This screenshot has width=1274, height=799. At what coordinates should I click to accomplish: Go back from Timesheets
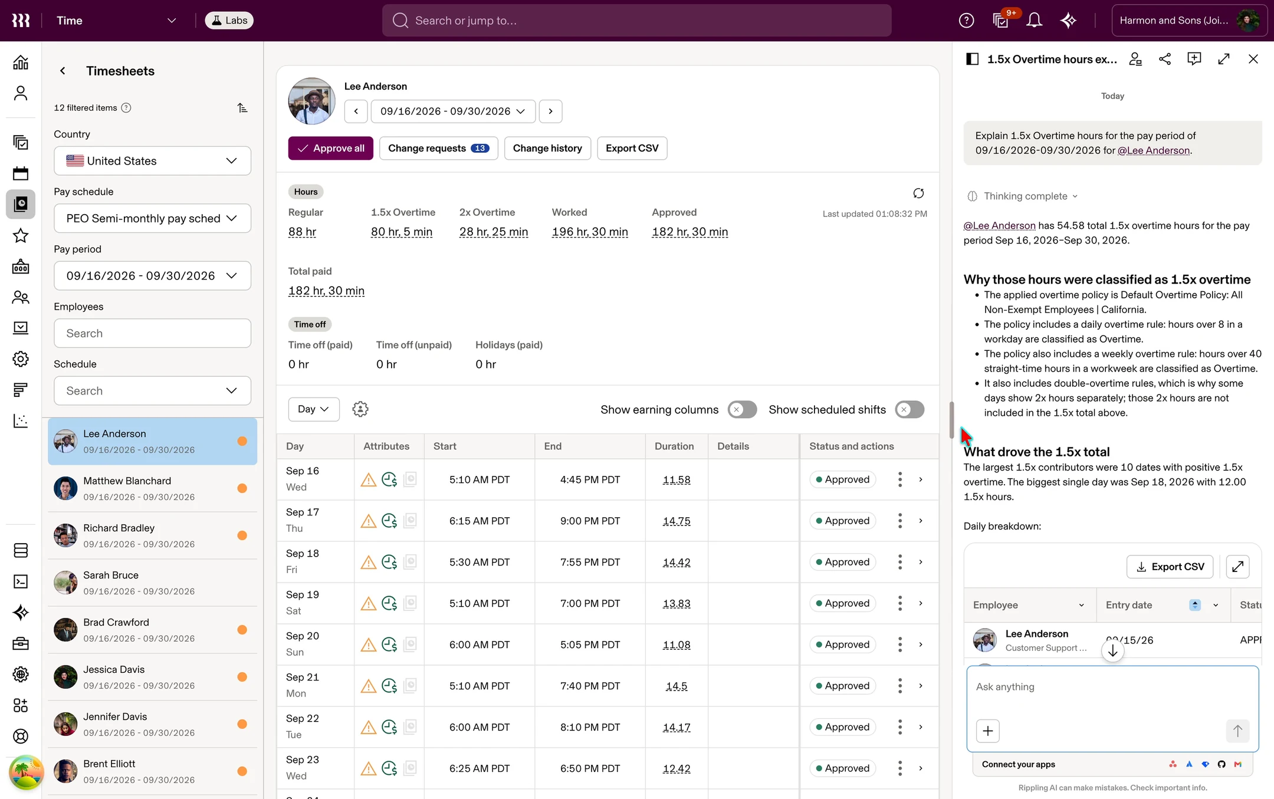63,71
